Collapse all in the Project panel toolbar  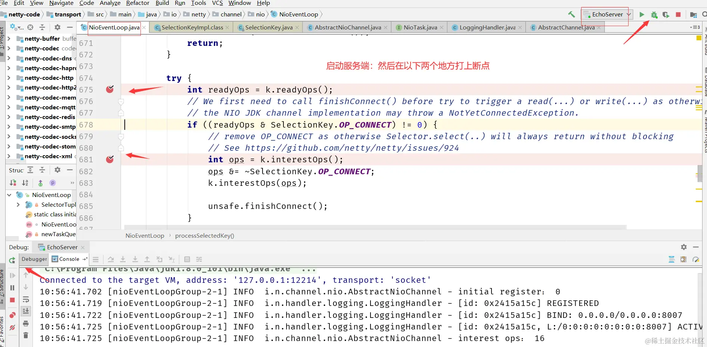(42, 27)
